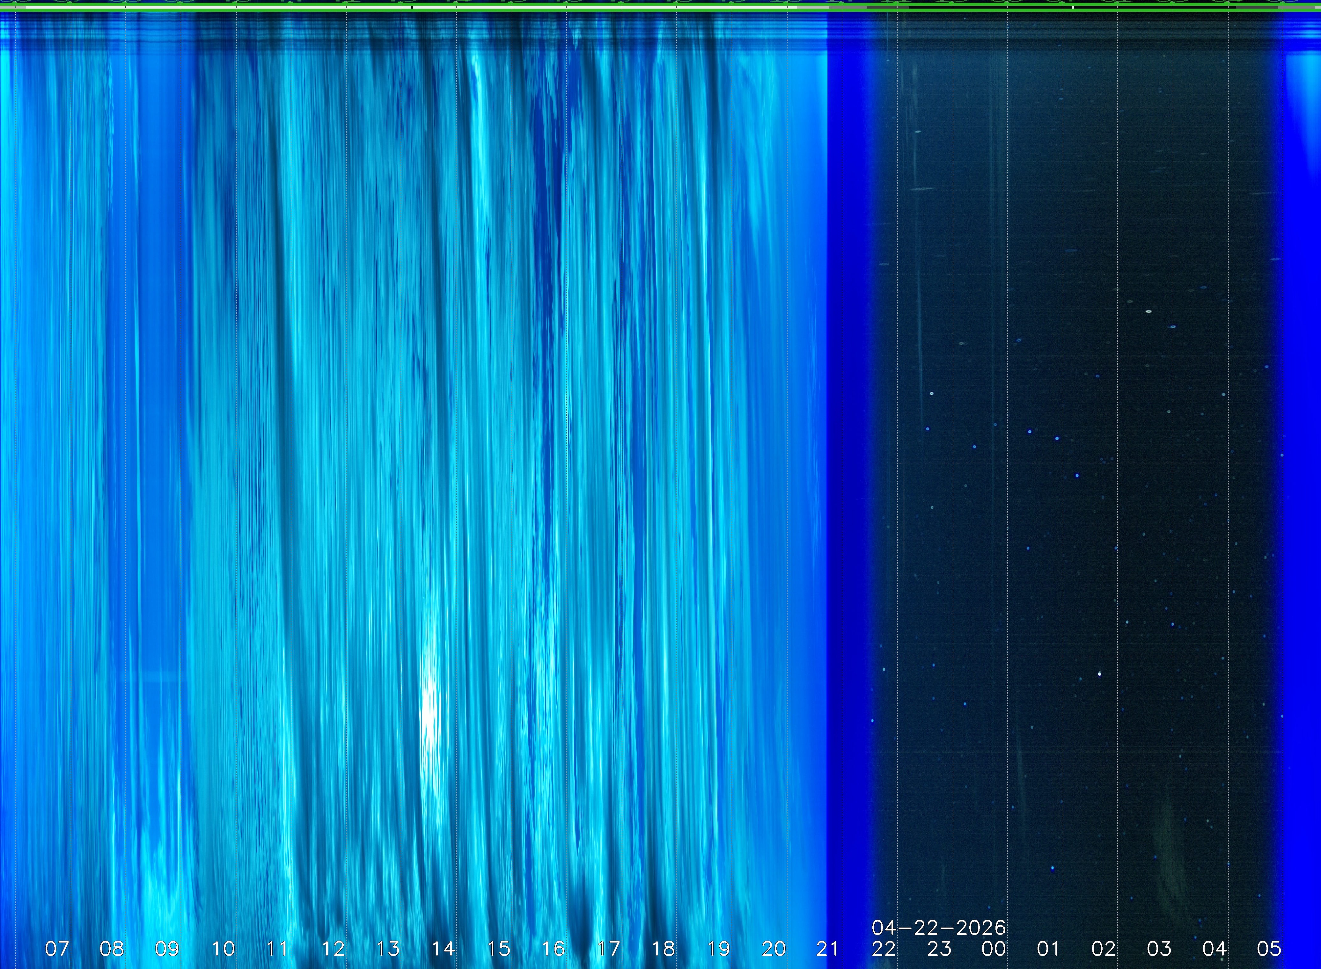This screenshot has width=1321, height=969.
Task: Click the 14 hour label
Action: 443,949
